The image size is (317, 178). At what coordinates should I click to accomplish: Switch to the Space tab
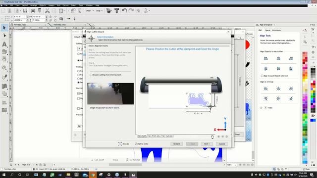click(x=267, y=30)
